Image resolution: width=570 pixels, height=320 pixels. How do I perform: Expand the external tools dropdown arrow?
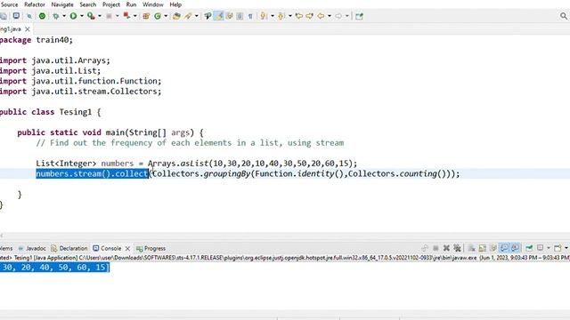pyautogui.click(x=134, y=16)
